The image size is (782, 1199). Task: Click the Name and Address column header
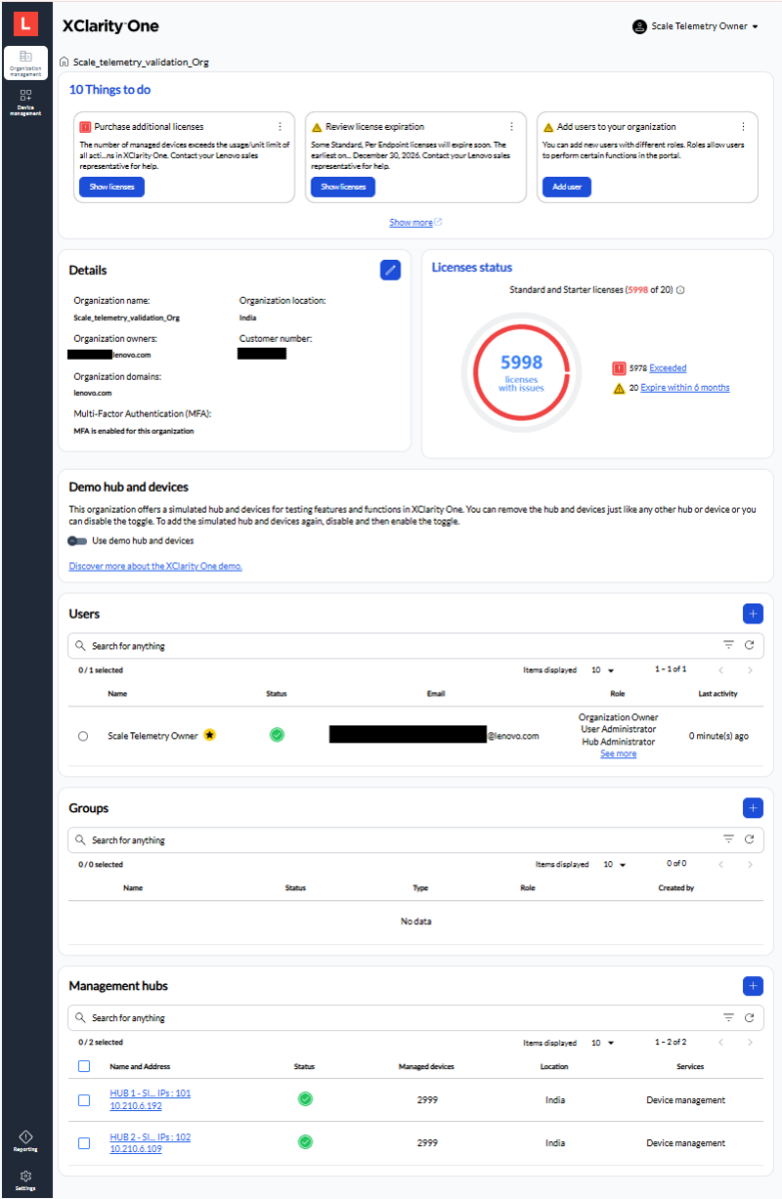pyautogui.click(x=140, y=1066)
